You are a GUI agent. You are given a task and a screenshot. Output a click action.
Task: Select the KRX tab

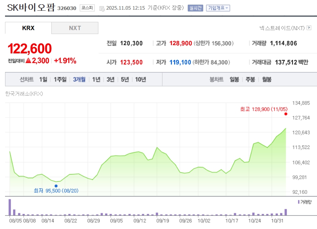28,28
